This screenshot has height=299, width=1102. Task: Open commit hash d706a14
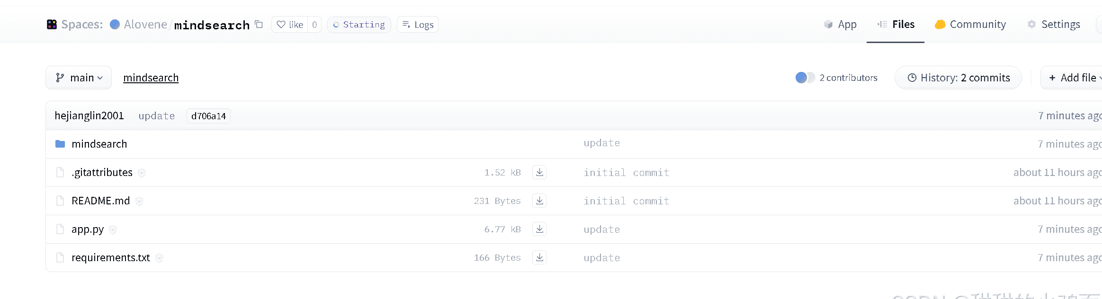point(208,116)
